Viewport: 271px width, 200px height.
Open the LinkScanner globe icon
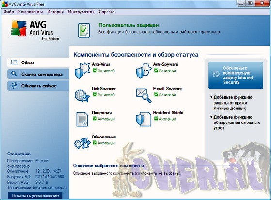click(x=82, y=95)
